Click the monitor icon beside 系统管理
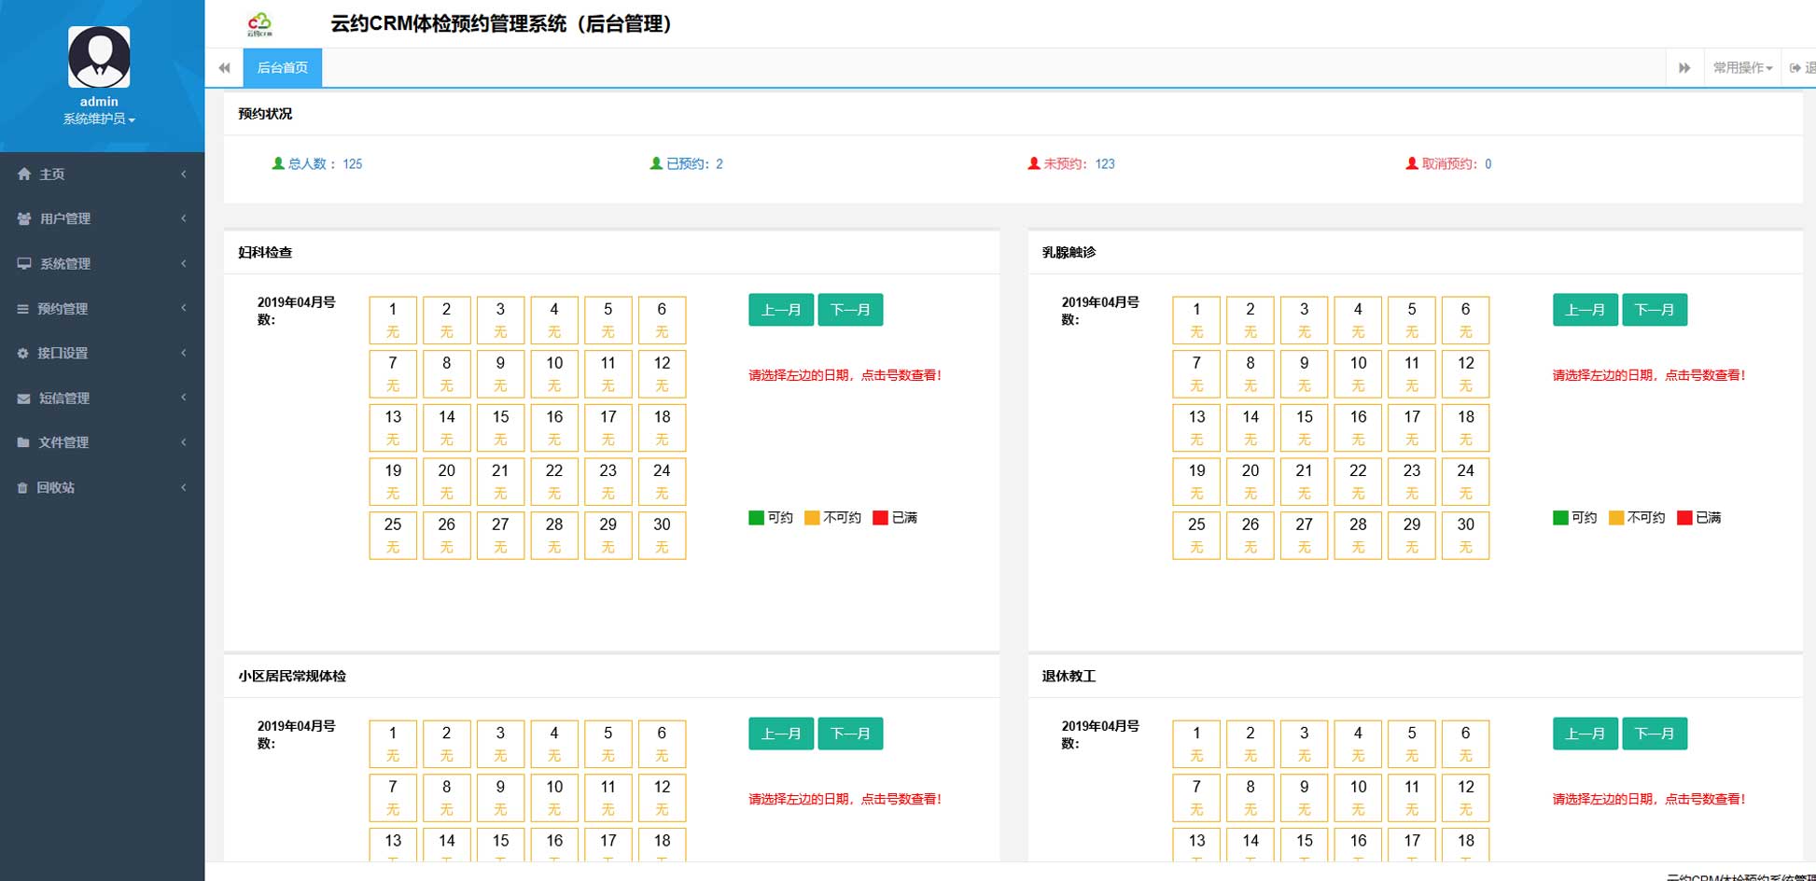The width and height of the screenshot is (1816, 881). tap(23, 264)
